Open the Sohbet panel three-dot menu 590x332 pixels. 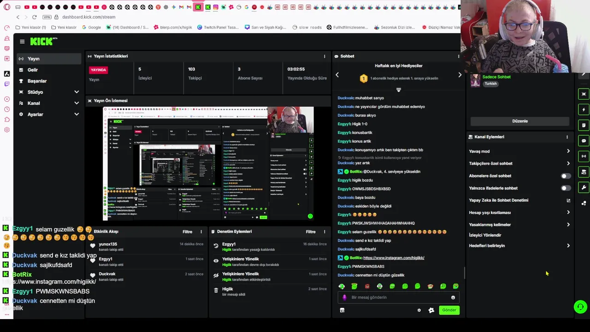tap(459, 56)
